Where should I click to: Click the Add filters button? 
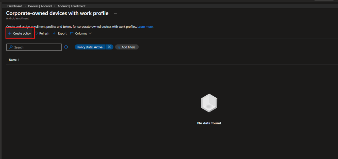point(127,47)
